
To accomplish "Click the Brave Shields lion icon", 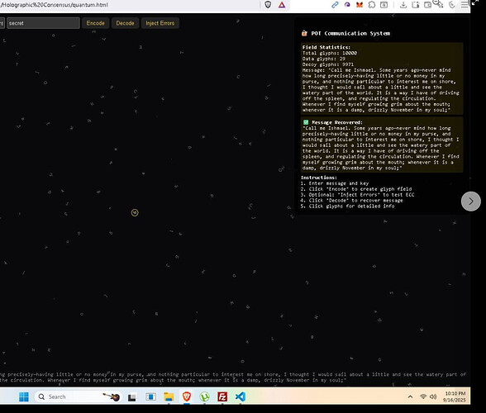I will click(268, 5).
